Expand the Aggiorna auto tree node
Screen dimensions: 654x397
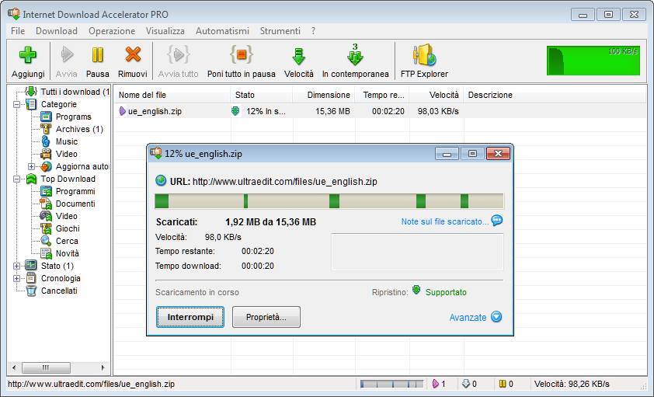point(31,166)
